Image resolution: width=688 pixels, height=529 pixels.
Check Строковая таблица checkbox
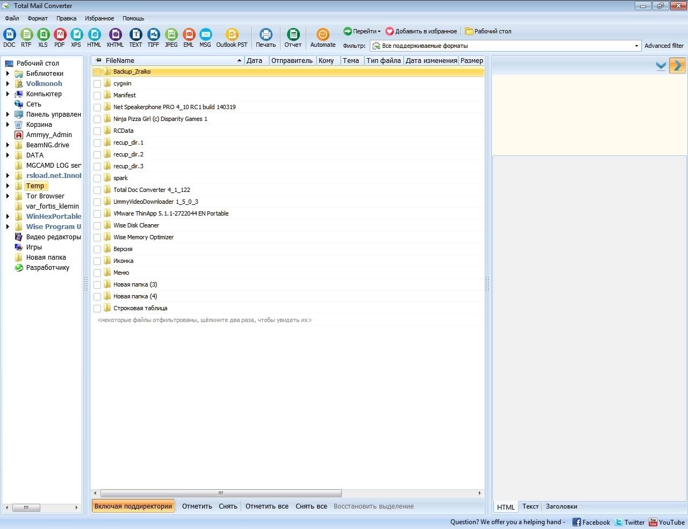(x=97, y=309)
